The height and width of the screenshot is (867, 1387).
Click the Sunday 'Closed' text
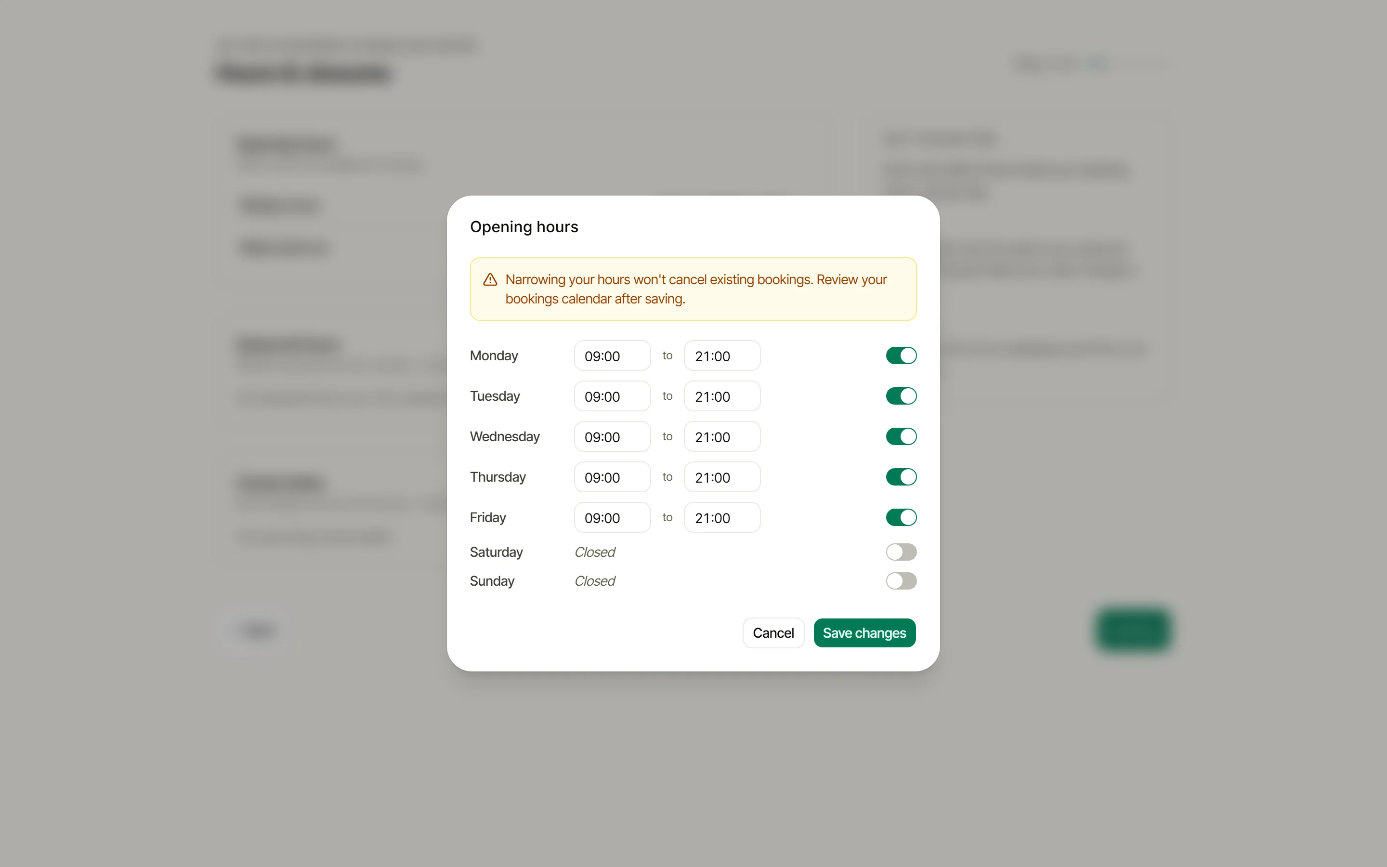(x=594, y=581)
